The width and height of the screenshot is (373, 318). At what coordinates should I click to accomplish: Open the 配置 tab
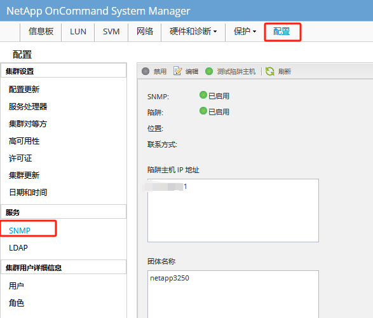point(282,32)
